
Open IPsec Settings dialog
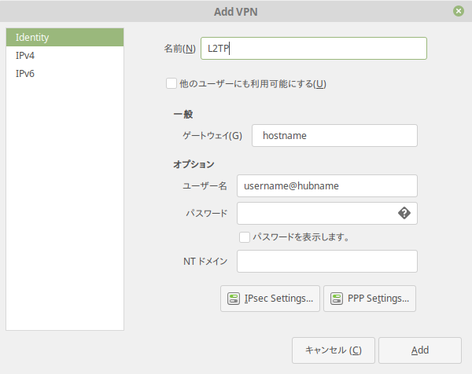pos(270,299)
